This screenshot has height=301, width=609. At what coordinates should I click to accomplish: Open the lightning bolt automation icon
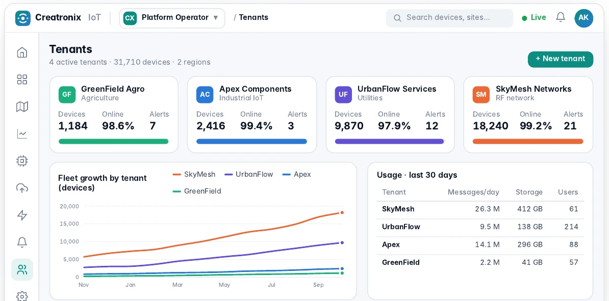click(x=22, y=215)
